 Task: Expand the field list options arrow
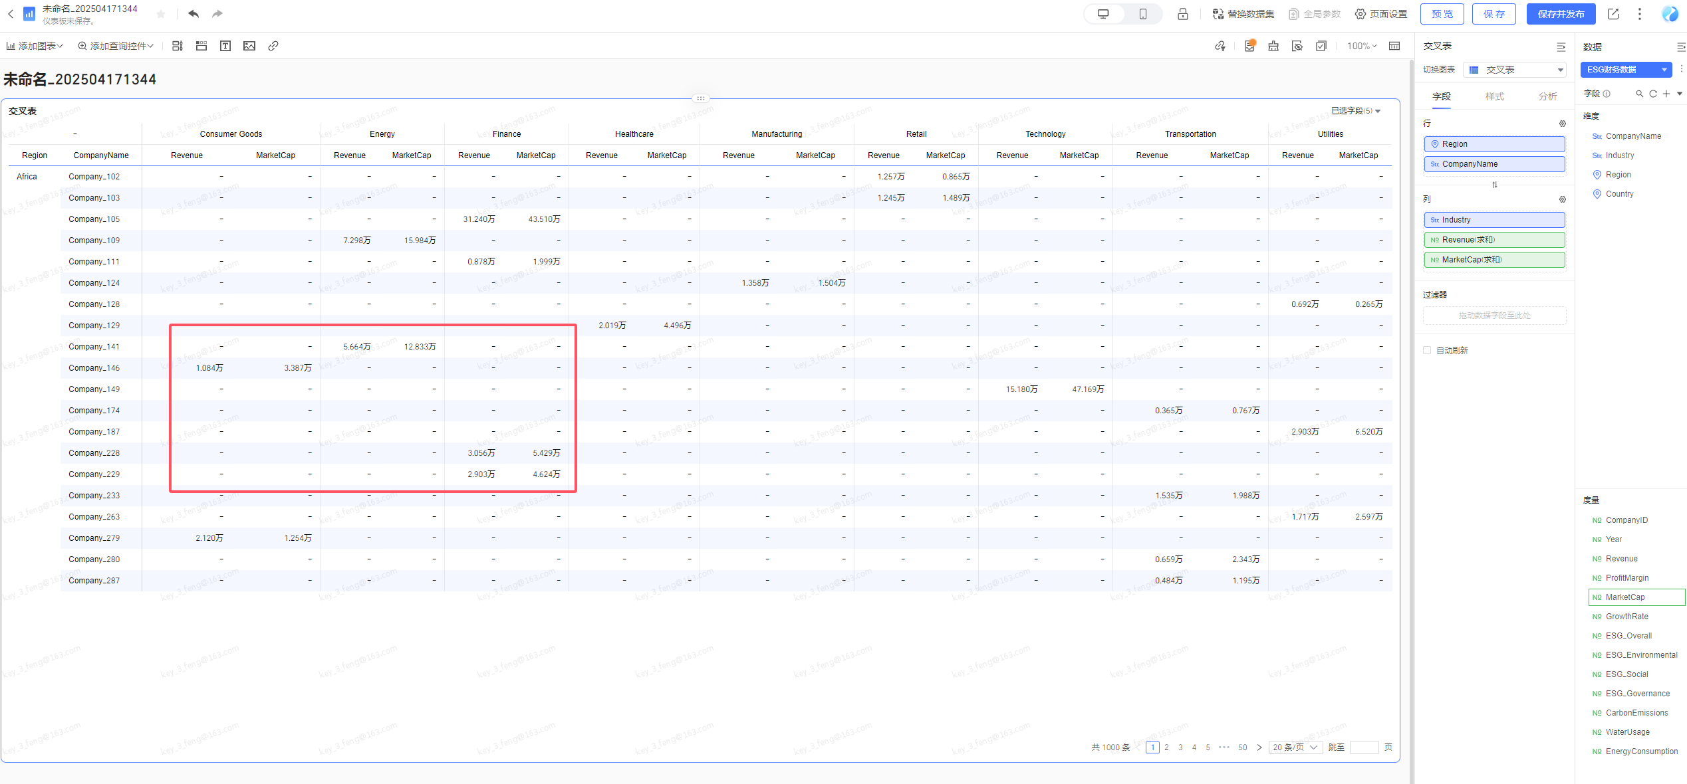1680,94
